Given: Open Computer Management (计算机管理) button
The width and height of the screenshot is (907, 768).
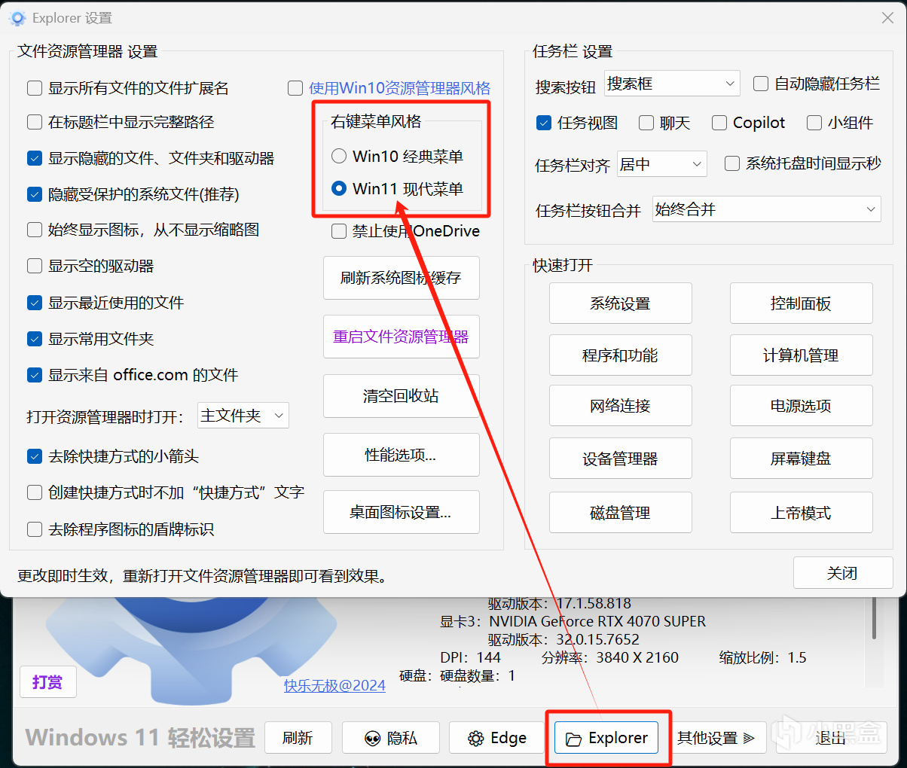Looking at the screenshot, I should (x=802, y=355).
